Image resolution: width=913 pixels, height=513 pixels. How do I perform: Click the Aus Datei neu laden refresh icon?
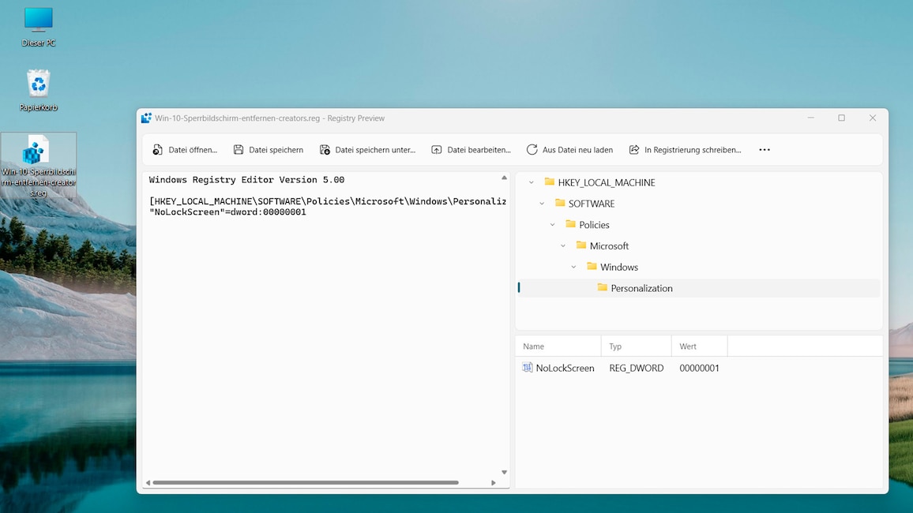[532, 149]
